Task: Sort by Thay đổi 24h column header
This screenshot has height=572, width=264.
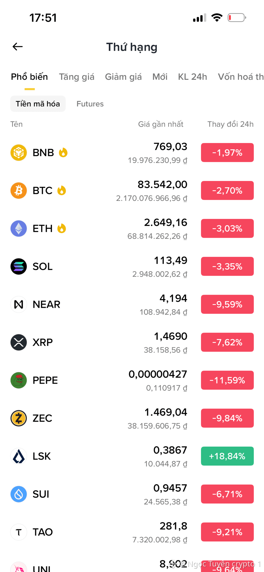Action: coord(231,124)
